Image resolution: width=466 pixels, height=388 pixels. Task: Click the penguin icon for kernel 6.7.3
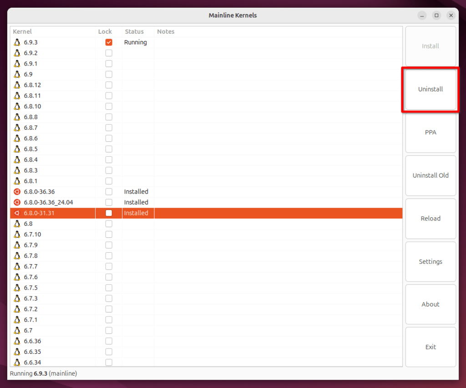coord(17,298)
